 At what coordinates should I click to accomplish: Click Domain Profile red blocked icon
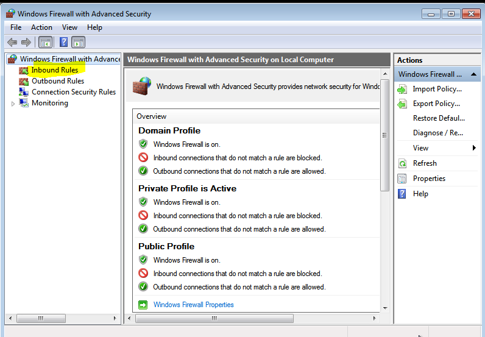click(143, 157)
